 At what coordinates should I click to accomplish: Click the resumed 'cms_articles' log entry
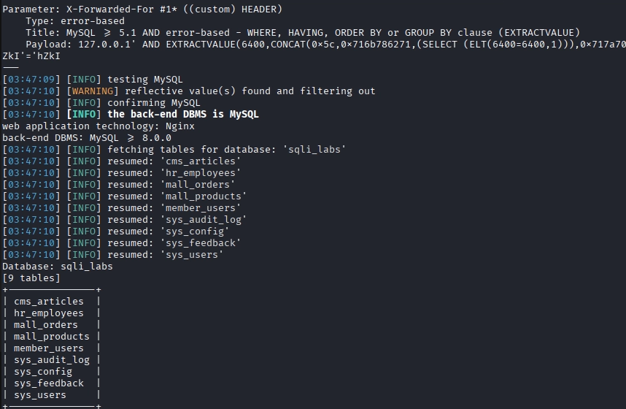tap(174, 161)
